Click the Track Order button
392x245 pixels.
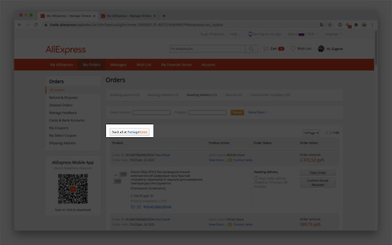[317, 173]
